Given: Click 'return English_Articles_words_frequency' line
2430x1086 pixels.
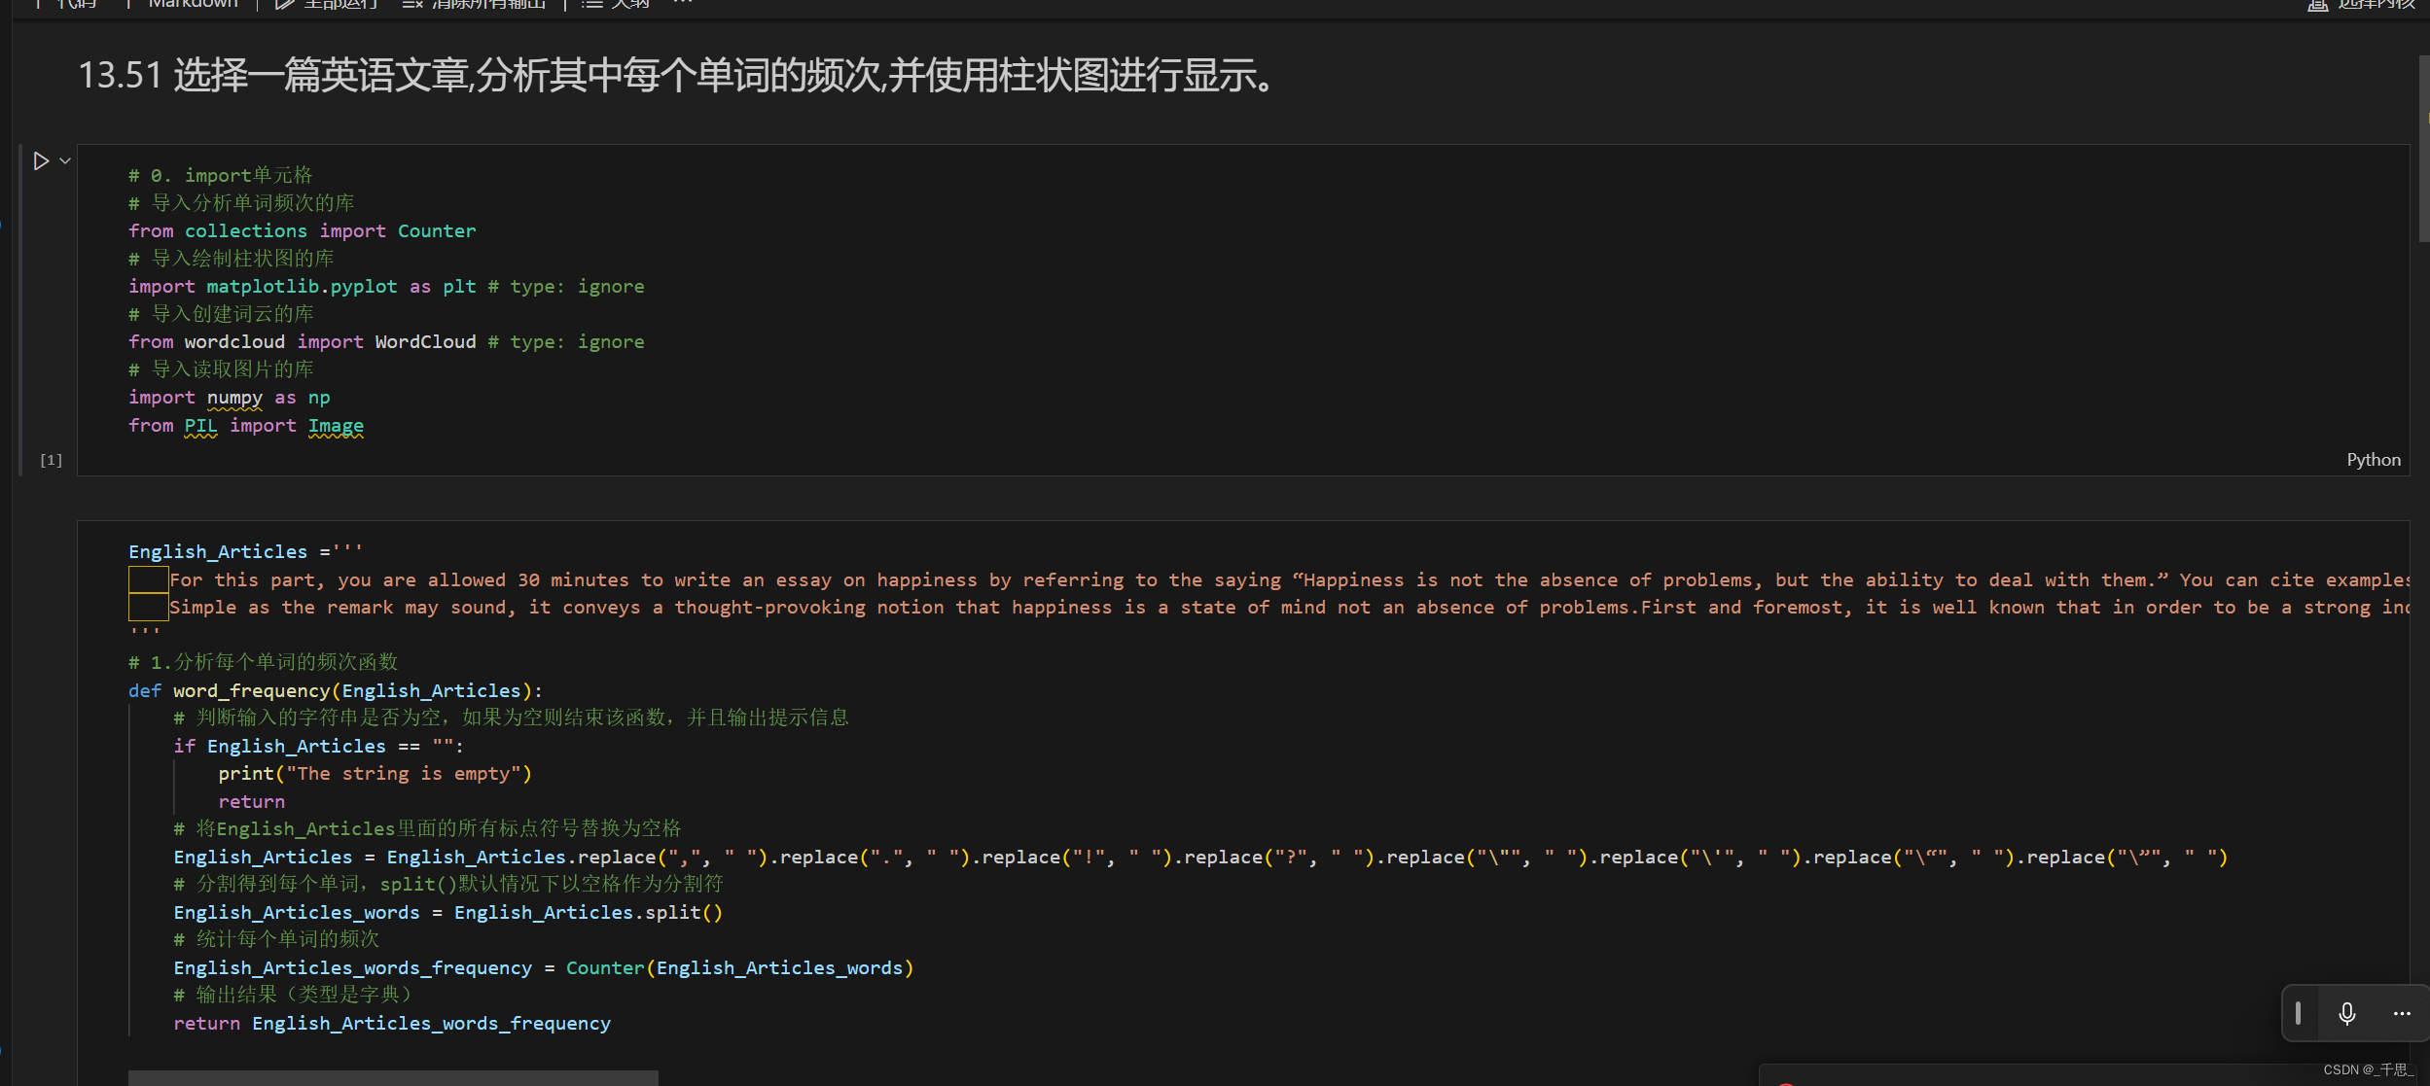Looking at the screenshot, I should click(x=392, y=1024).
